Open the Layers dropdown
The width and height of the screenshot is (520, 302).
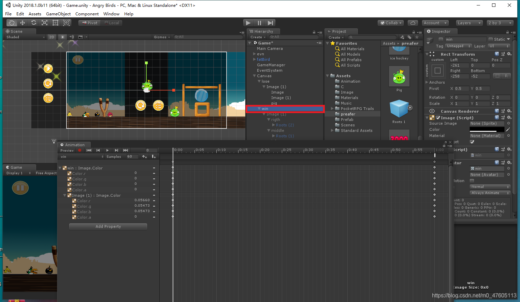(469, 23)
